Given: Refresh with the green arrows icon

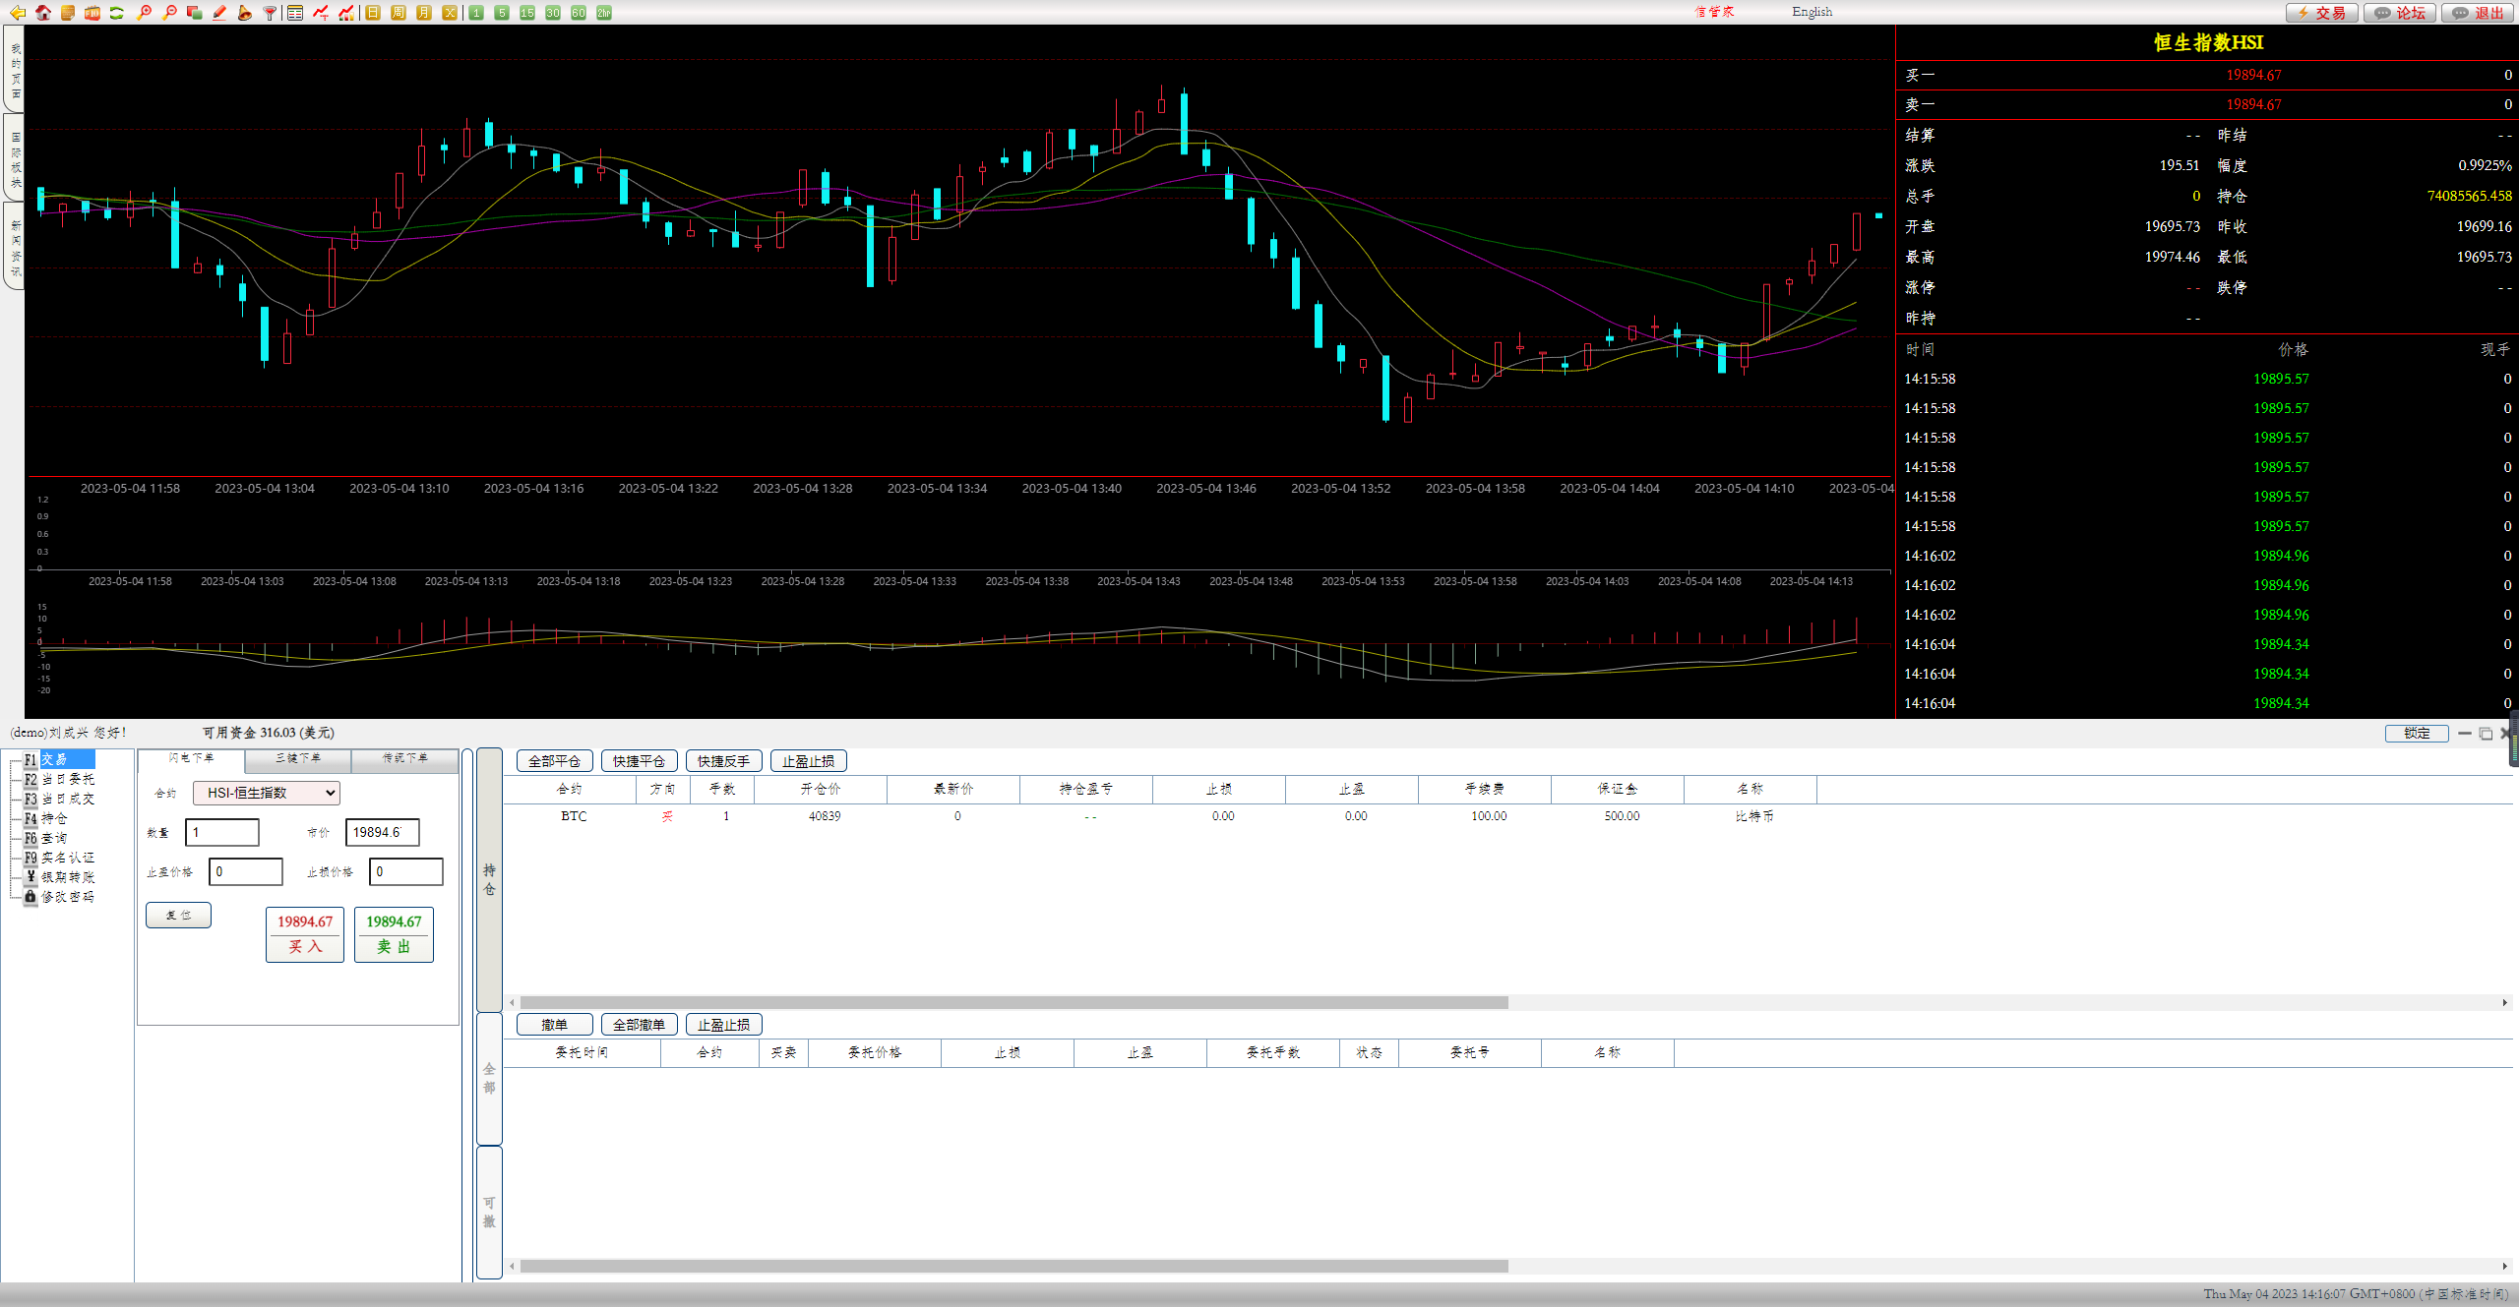Looking at the screenshot, I should [x=117, y=13].
